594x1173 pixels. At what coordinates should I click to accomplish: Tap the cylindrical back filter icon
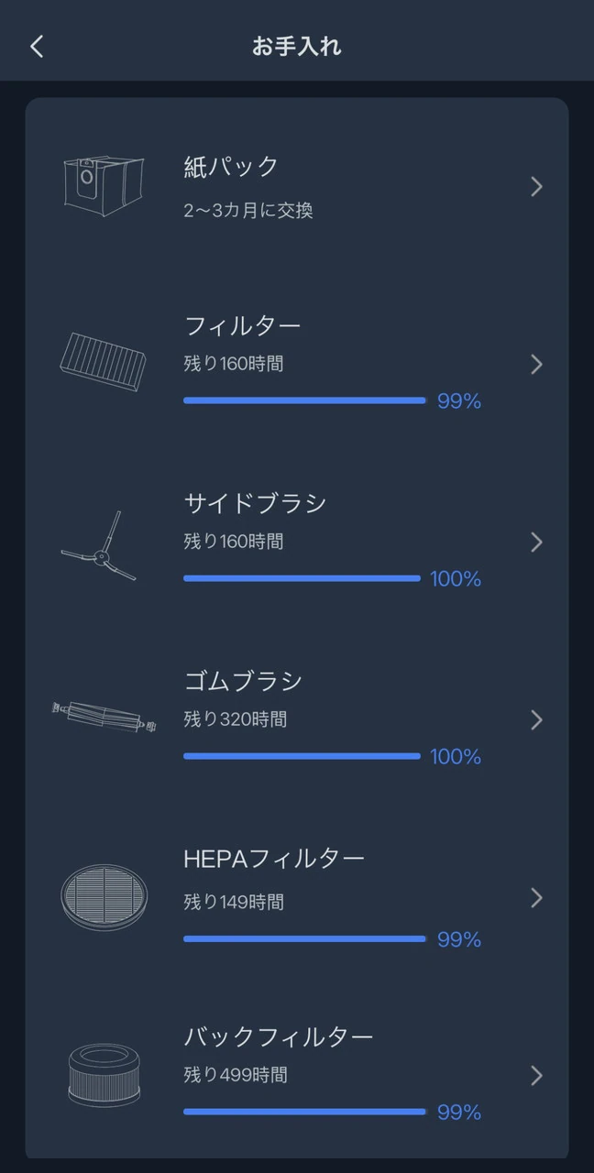coord(104,1072)
